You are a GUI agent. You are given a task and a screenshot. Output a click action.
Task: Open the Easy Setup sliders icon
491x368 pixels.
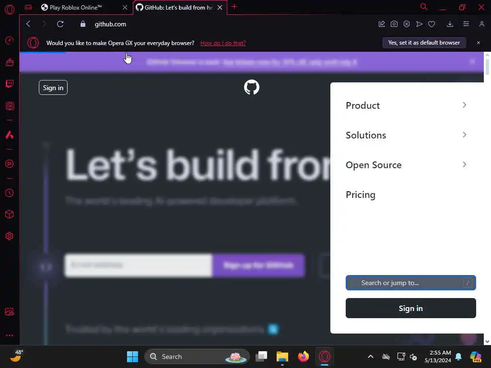(466, 24)
